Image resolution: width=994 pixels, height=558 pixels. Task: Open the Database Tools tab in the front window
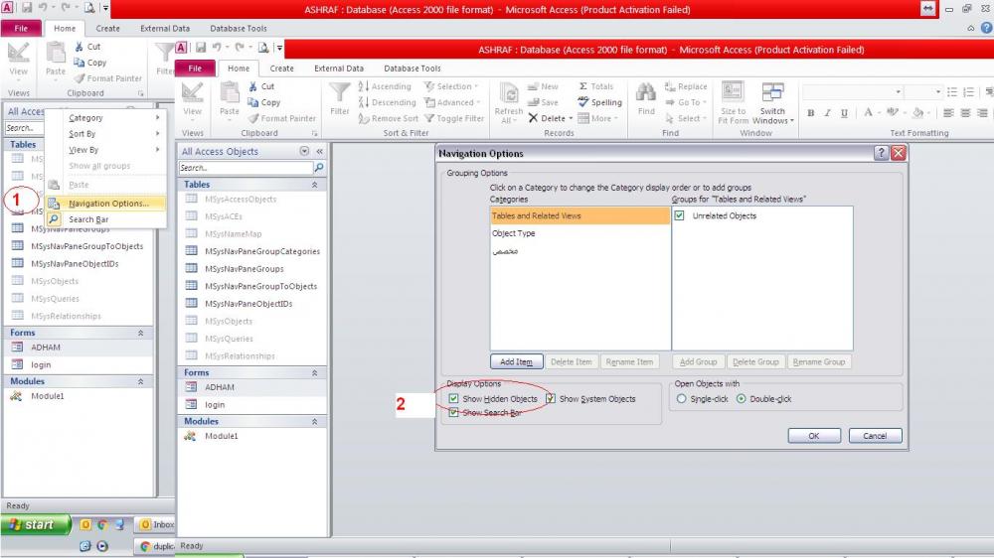(413, 68)
